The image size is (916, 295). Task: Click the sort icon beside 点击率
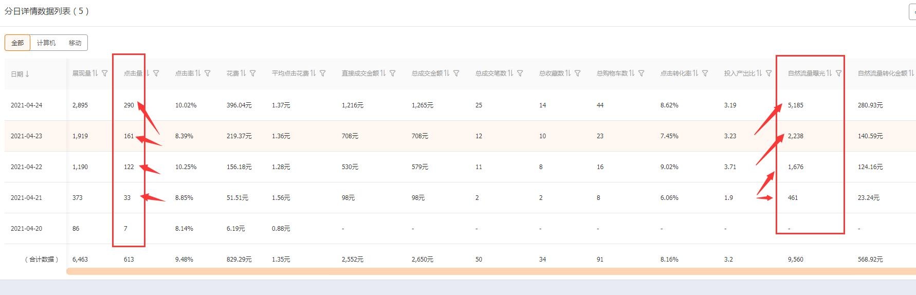coord(198,73)
